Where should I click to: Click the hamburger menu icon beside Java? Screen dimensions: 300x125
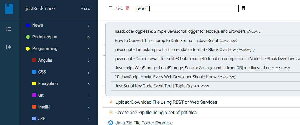(x=110, y=8)
